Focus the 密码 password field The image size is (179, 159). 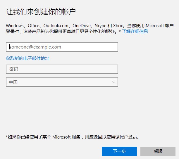click(62, 69)
